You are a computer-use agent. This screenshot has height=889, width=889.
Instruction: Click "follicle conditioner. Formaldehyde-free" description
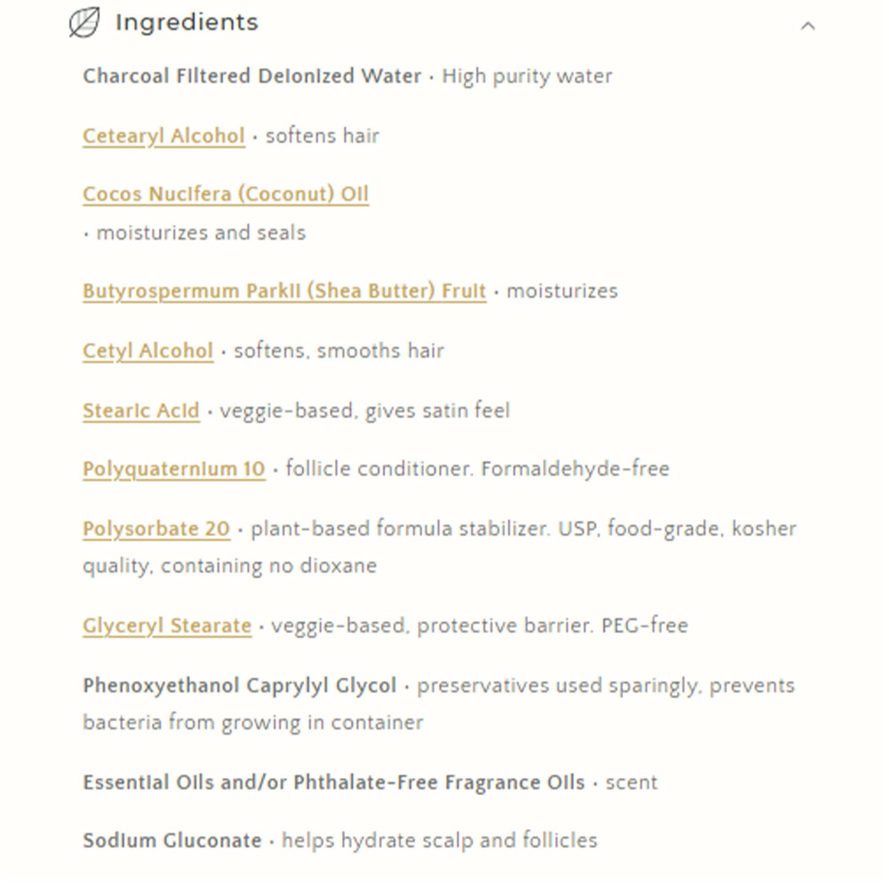point(477,469)
